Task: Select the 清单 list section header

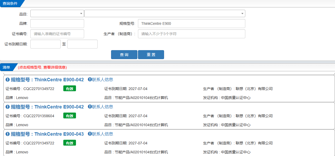Action: 7,67
